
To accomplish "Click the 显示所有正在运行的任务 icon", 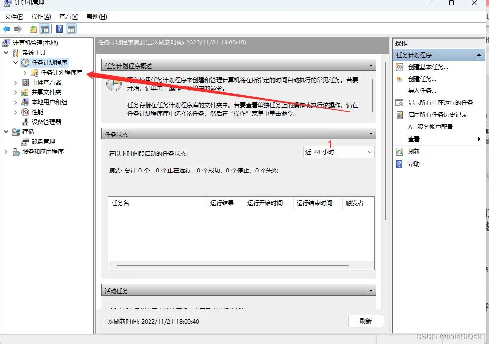I will coord(399,103).
